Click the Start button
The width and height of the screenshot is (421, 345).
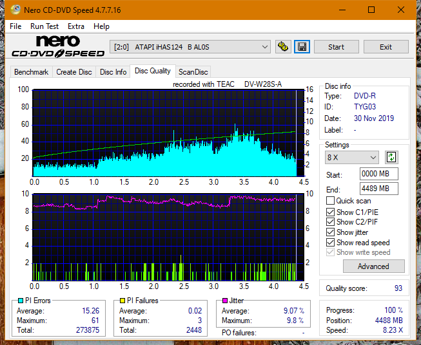(x=336, y=47)
